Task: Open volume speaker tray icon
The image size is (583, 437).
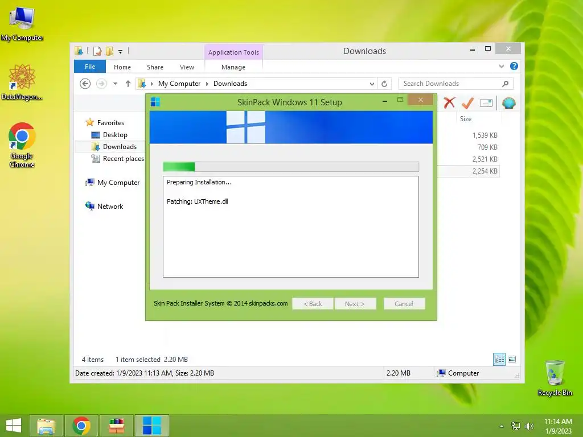Action: click(x=529, y=426)
